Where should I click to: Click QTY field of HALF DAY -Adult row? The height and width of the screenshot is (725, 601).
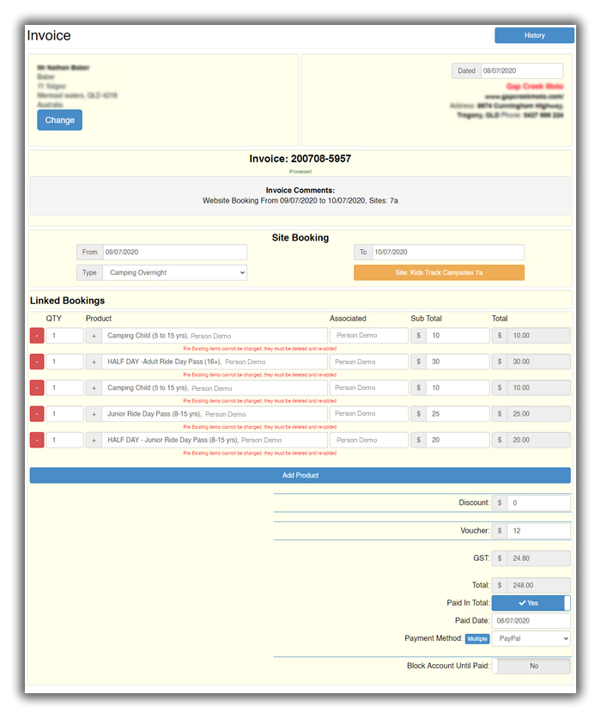click(x=64, y=362)
